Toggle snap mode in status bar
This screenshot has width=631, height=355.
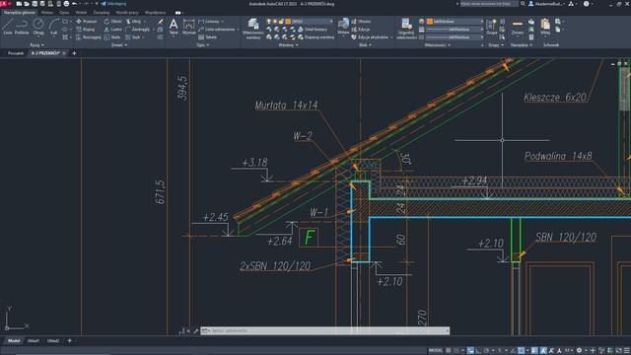click(x=456, y=351)
